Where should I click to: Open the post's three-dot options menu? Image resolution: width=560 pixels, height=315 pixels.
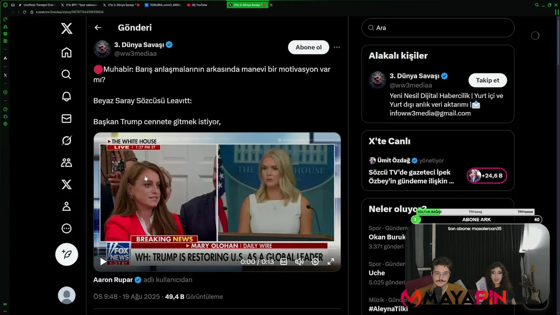coord(337,47)
